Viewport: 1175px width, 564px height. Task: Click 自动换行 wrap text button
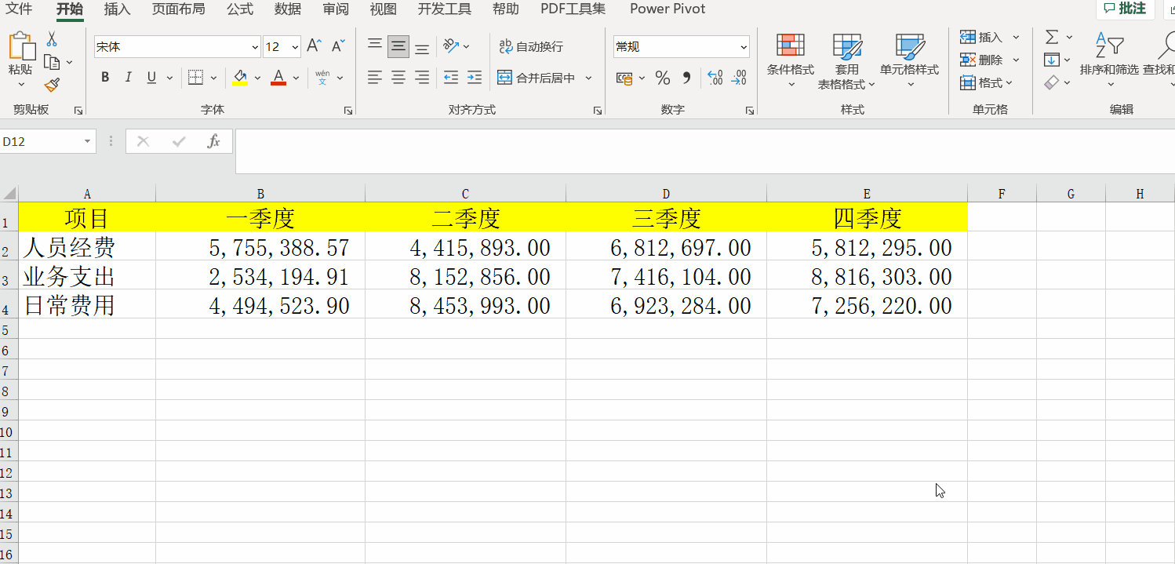point(531,46)
